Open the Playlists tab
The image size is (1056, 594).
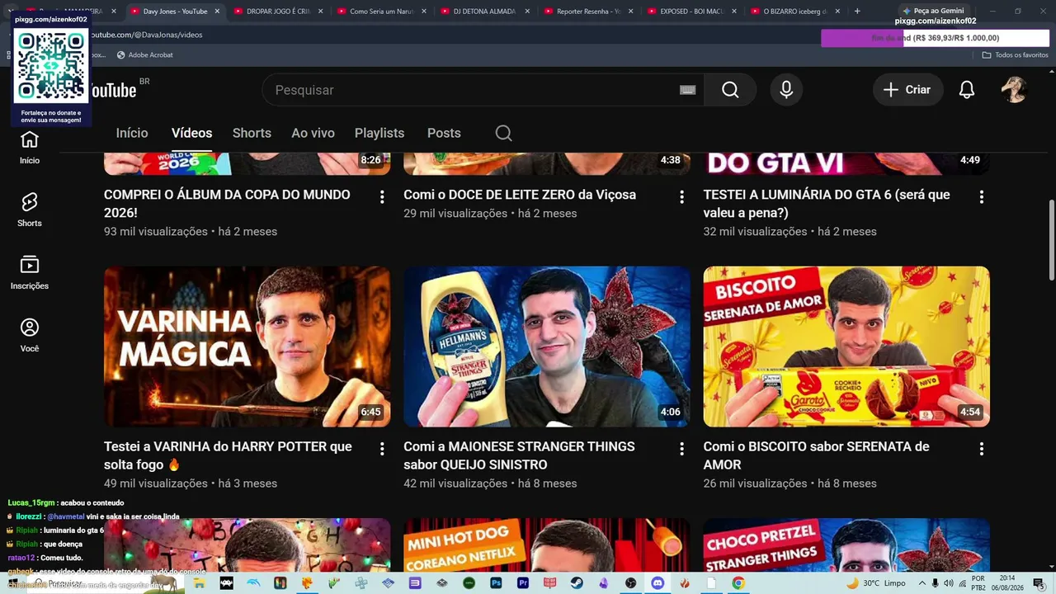coord(379,133)
